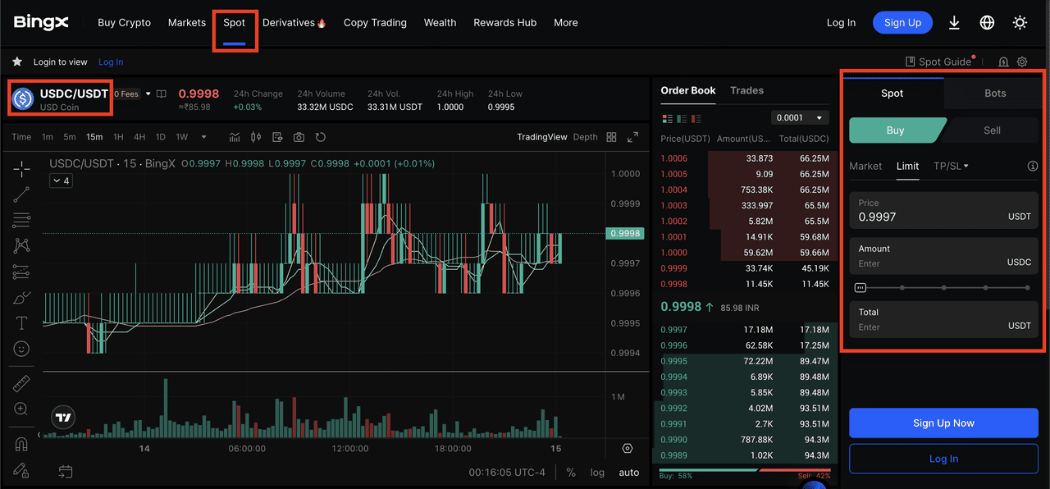Open the Spot navigation item
This screenshot has width=1050, height=489.
[x=235, y=23]
